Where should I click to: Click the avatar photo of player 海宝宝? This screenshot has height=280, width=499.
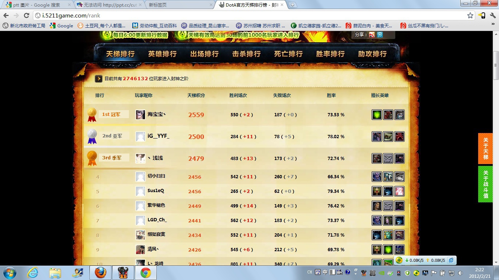tap(140, 115)
